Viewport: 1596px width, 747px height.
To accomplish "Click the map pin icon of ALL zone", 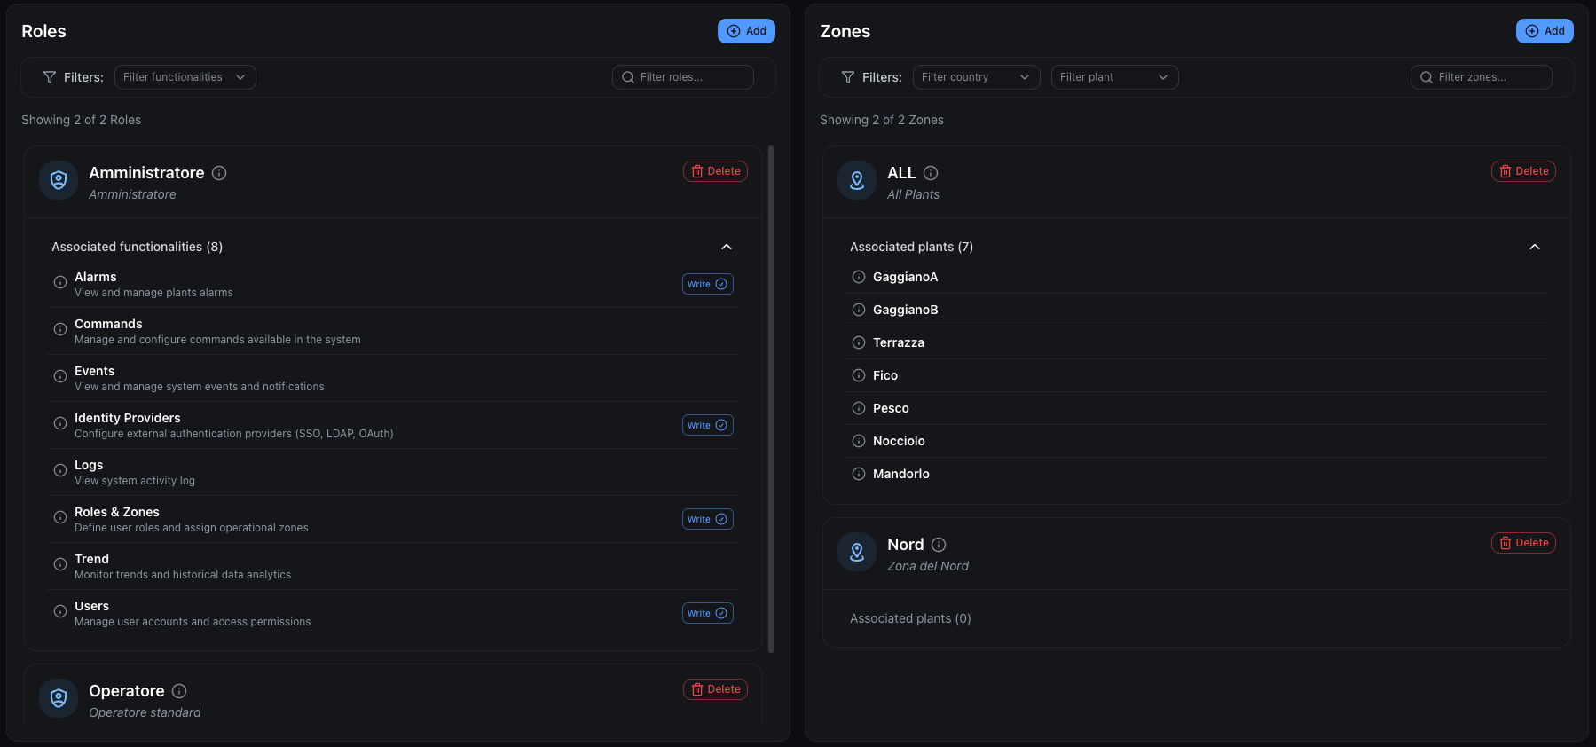I will click(857, 180).
